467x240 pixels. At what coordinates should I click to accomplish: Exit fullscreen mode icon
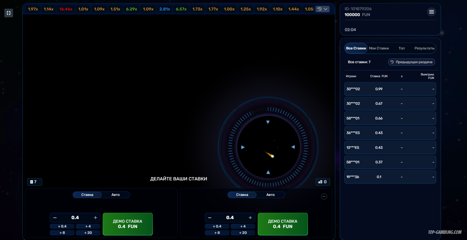tap(9, 13)
